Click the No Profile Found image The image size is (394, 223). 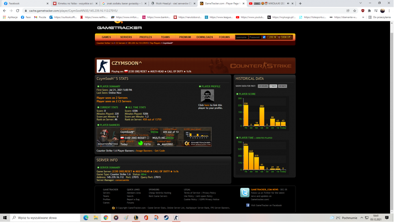tap(207, 96)
